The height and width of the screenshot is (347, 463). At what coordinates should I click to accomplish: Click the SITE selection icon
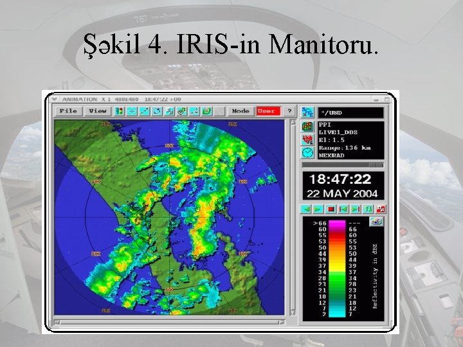[x=307, y=112]
